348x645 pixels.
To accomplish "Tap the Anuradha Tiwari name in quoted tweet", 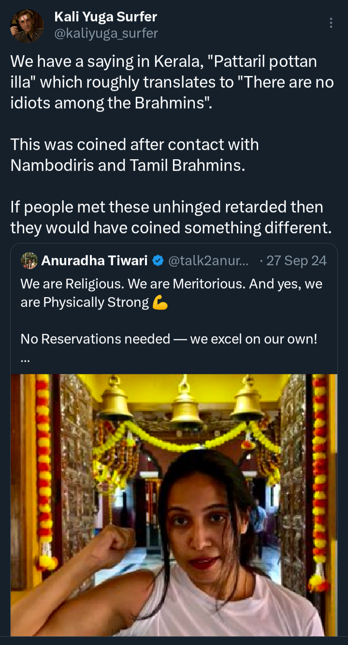I will click(x=94, y=261).
